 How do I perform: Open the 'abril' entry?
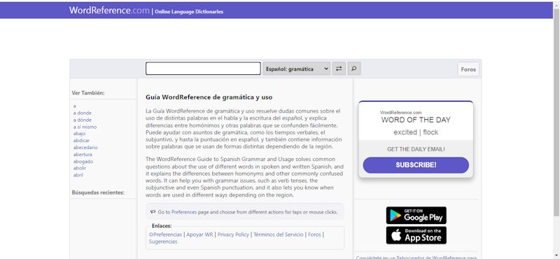[x=78, y=175]
